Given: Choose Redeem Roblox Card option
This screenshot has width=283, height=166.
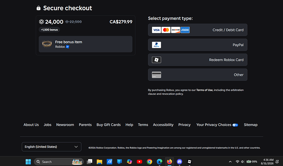Looking at the screenshot, I should [198, 60].
